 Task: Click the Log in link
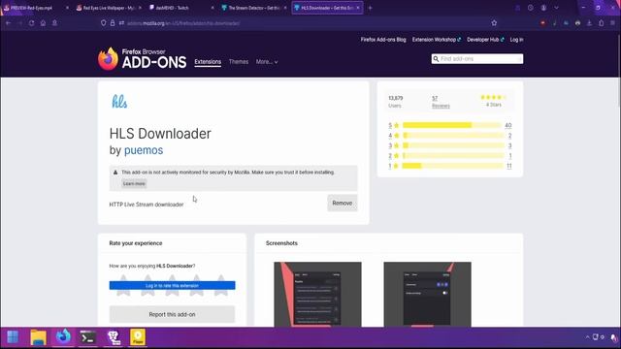516,40
